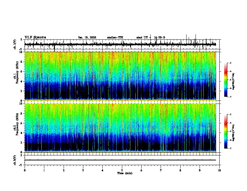Image resolution: width=247 pixels, height=191 pixels.
Task: Click the 'ch.1(V)' axis label
Action: [x=15, y=44]
